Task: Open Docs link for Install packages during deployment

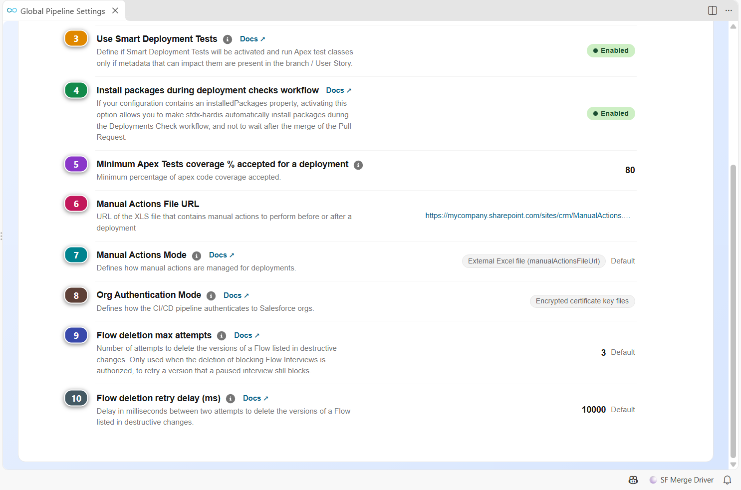Action: [x=339, y=90]
